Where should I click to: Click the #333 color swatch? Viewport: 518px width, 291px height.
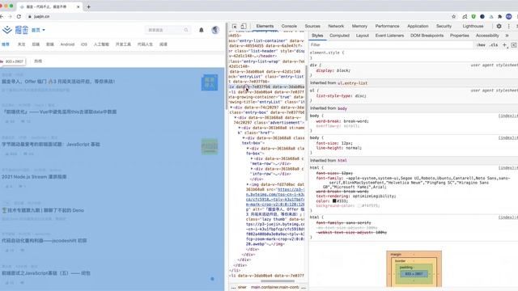[334, 200]
